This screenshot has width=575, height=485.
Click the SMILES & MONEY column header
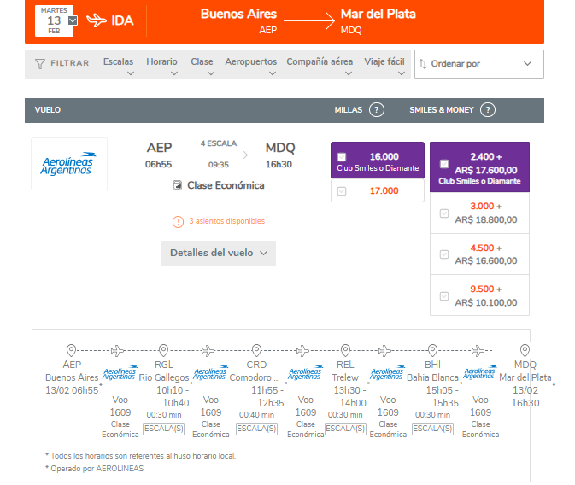click(x=442, y=110)
